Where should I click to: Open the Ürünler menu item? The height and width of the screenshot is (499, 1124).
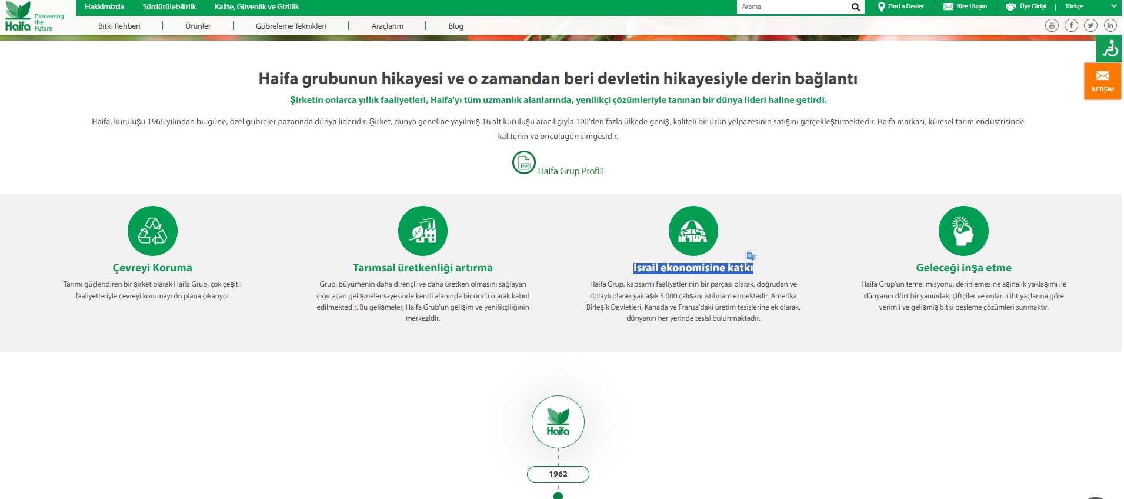(198, 26)
